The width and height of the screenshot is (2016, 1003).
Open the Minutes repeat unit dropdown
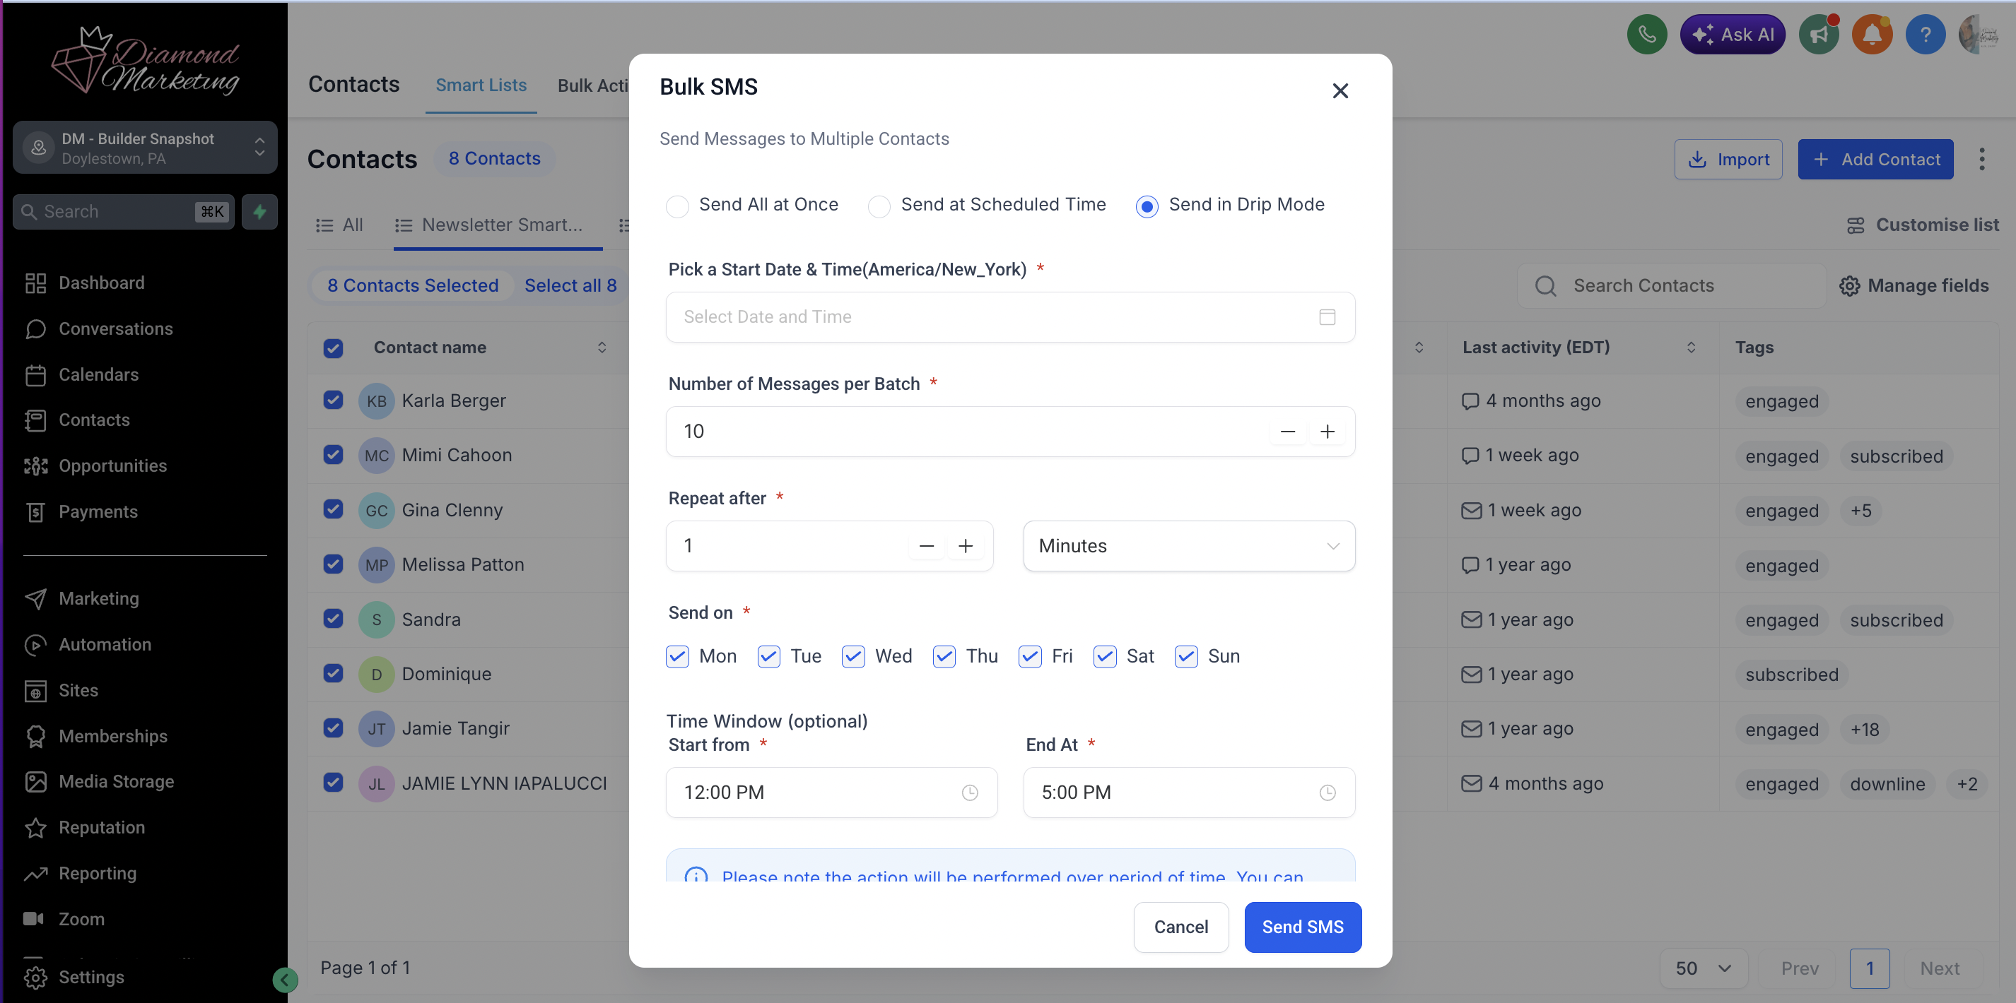(1189, 546)
